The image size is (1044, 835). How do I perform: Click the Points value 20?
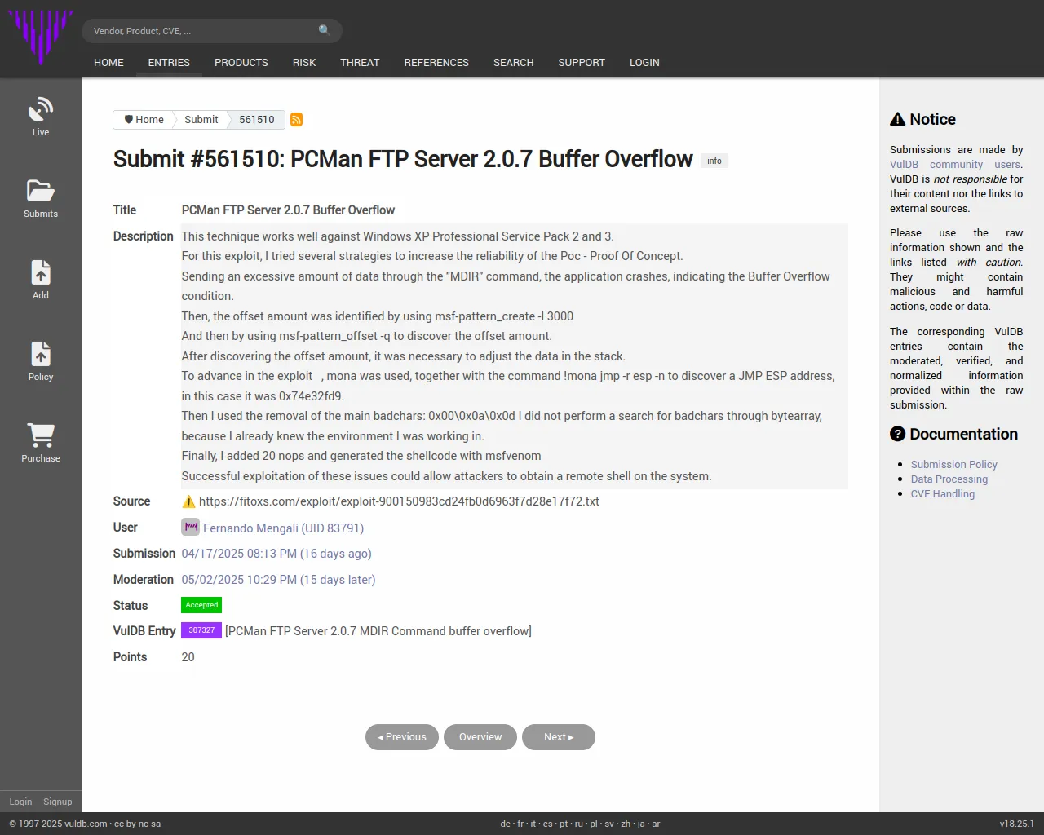coord(188,657)
